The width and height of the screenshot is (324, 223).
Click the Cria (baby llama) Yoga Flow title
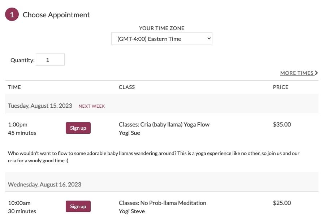tap(175, 125)
